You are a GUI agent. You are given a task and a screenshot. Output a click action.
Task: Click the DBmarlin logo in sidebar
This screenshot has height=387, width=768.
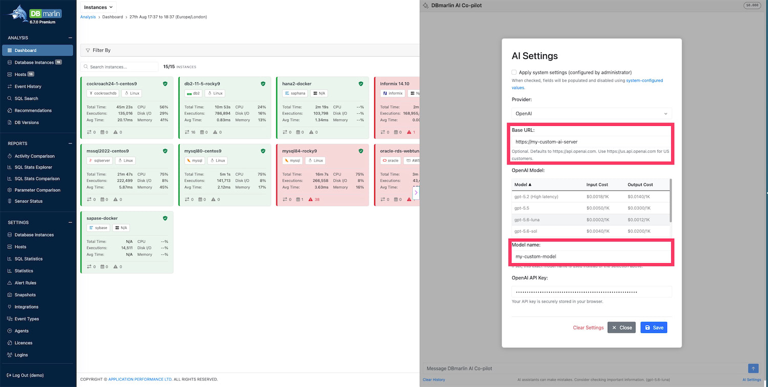point(38,14)
